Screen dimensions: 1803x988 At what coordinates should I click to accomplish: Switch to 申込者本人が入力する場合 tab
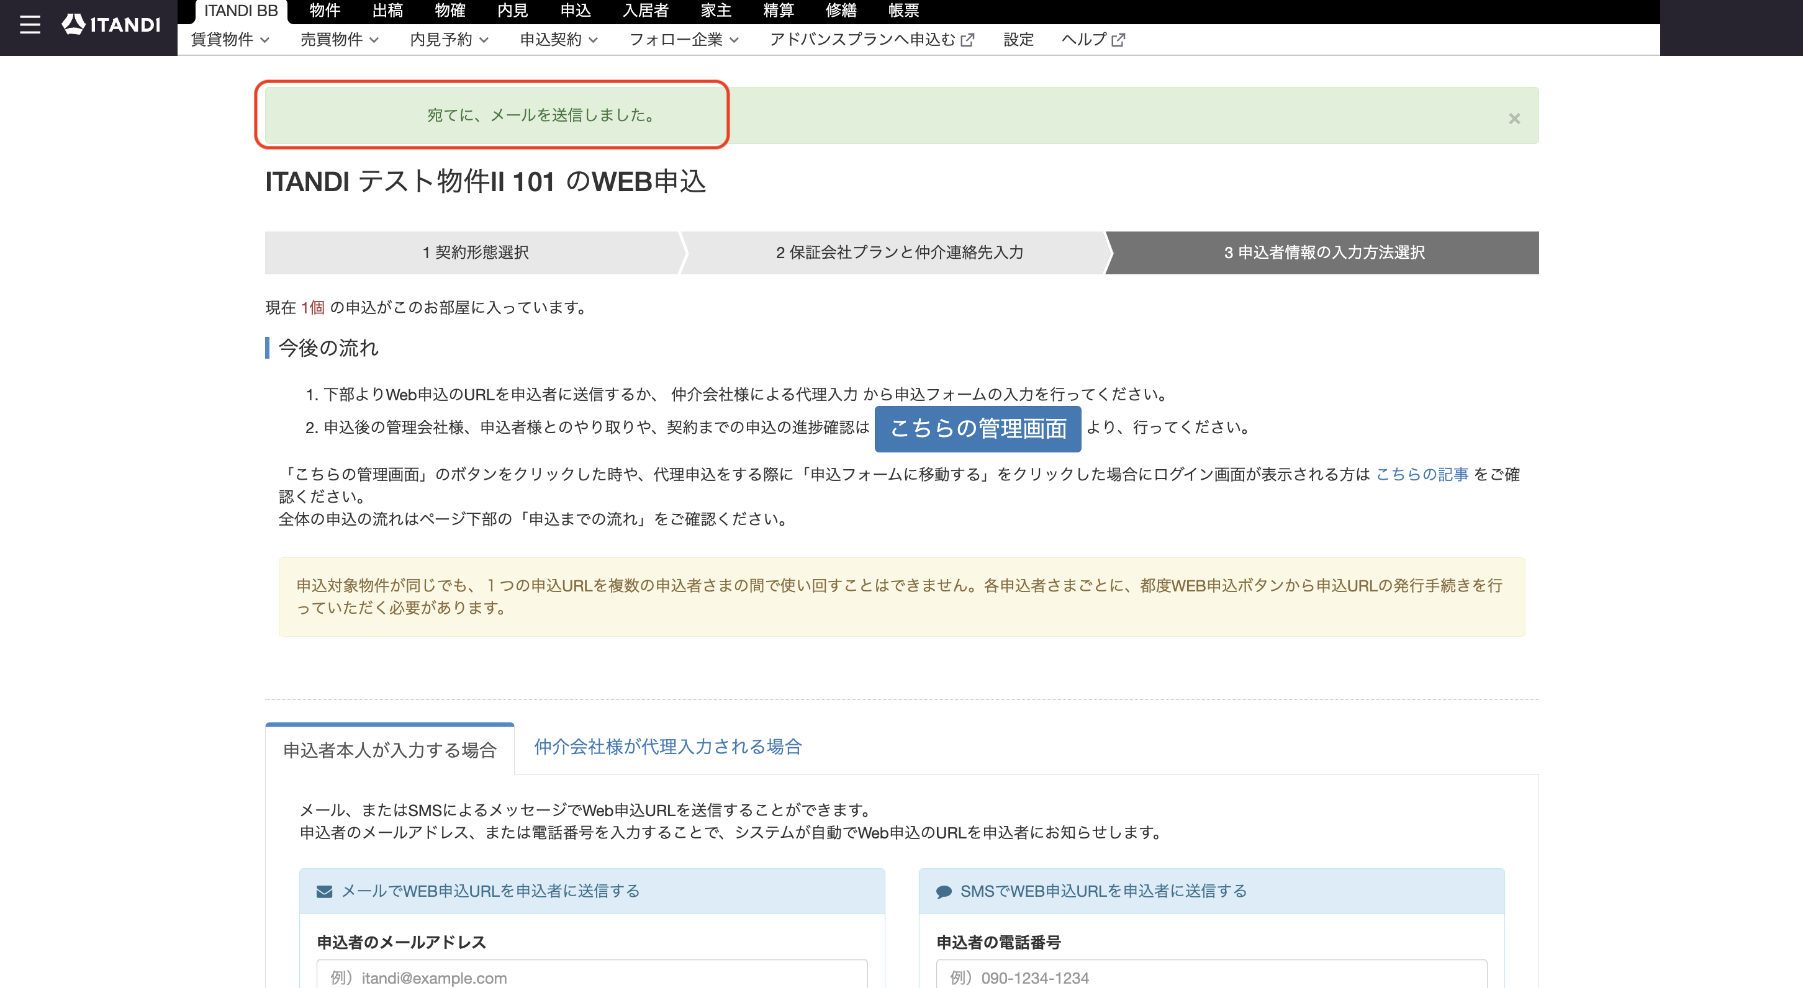click(x=390, y=750)
